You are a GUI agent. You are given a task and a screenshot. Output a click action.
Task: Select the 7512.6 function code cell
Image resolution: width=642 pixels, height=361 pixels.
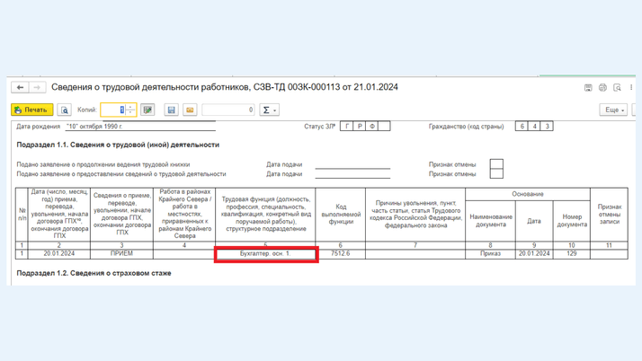point(340,254)
